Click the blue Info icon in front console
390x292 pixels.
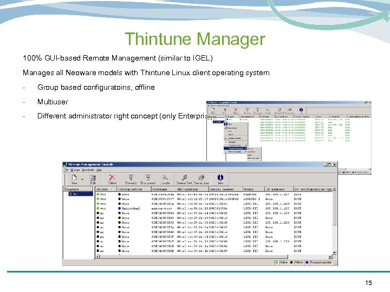[220, 177]
